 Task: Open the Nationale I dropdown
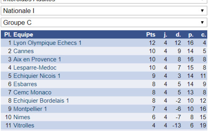(x=104, y=11)
